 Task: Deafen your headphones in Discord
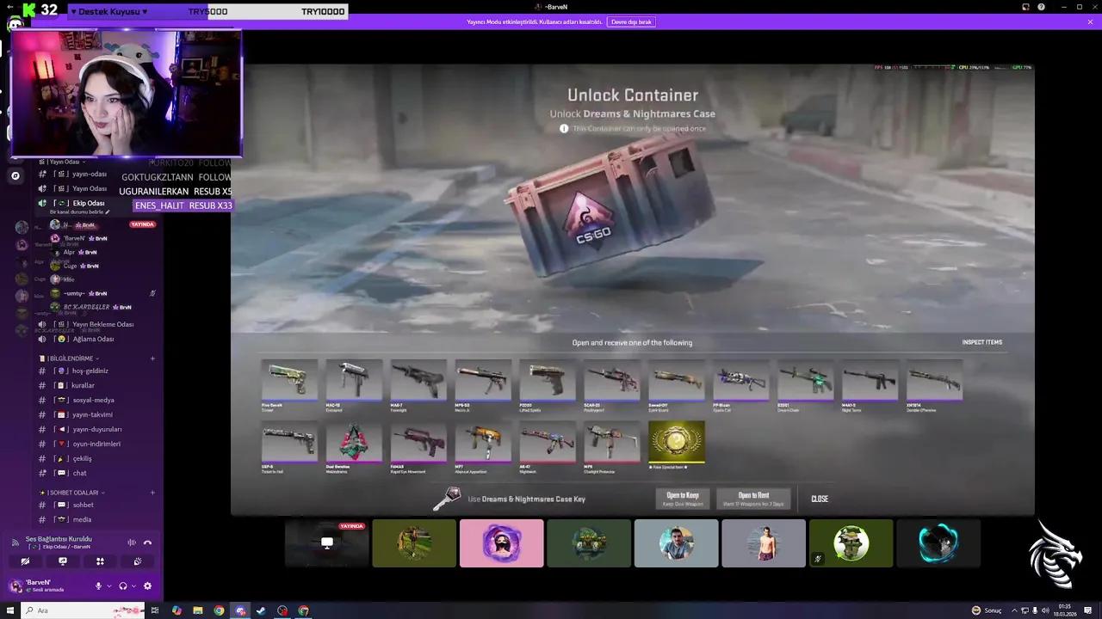[124, 585]
